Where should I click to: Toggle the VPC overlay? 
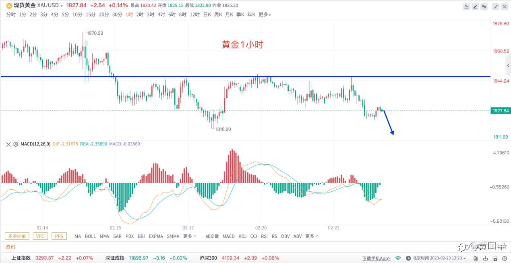pos(40,236)
